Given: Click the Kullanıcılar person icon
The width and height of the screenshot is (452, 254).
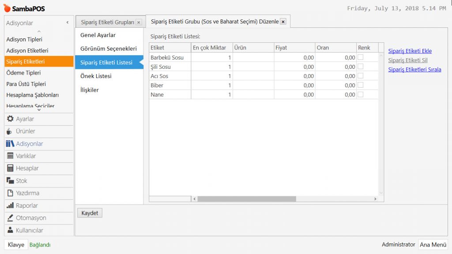Looking at the screenshot, I should click(x=10, y=230).
